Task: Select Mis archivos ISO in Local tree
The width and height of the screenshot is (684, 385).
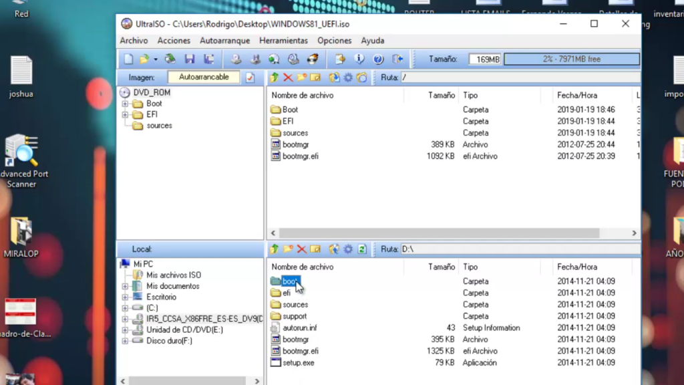Action: [x=174, y=275]
